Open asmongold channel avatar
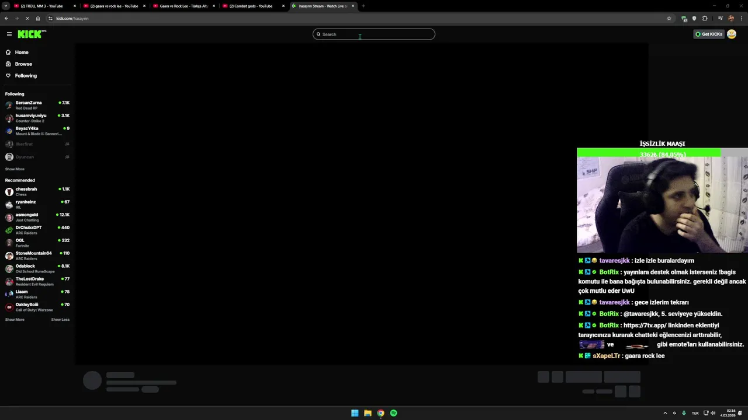The height and width of the screenshot is (420, 748). 9,218
